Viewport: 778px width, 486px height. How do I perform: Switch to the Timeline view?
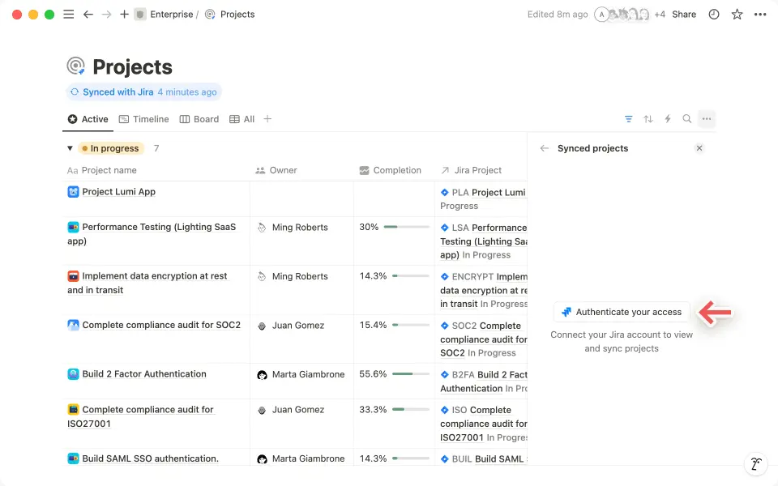[x=143, y=118]
